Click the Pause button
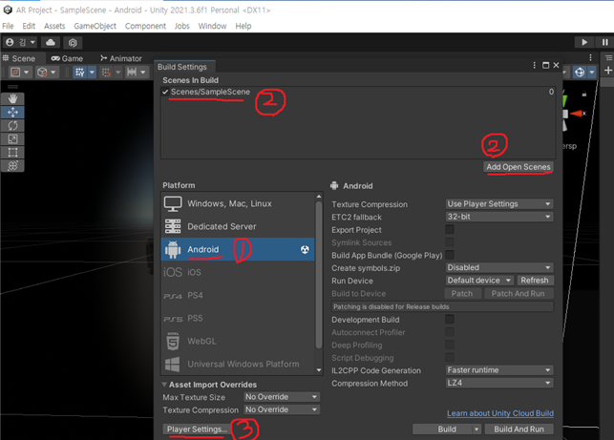 click(x=605, y=42)
